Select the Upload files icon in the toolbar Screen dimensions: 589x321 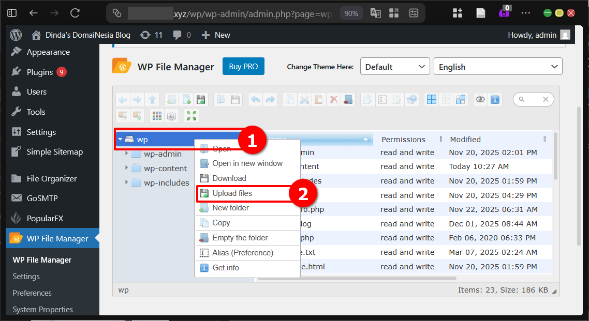(x=201, y=99)
